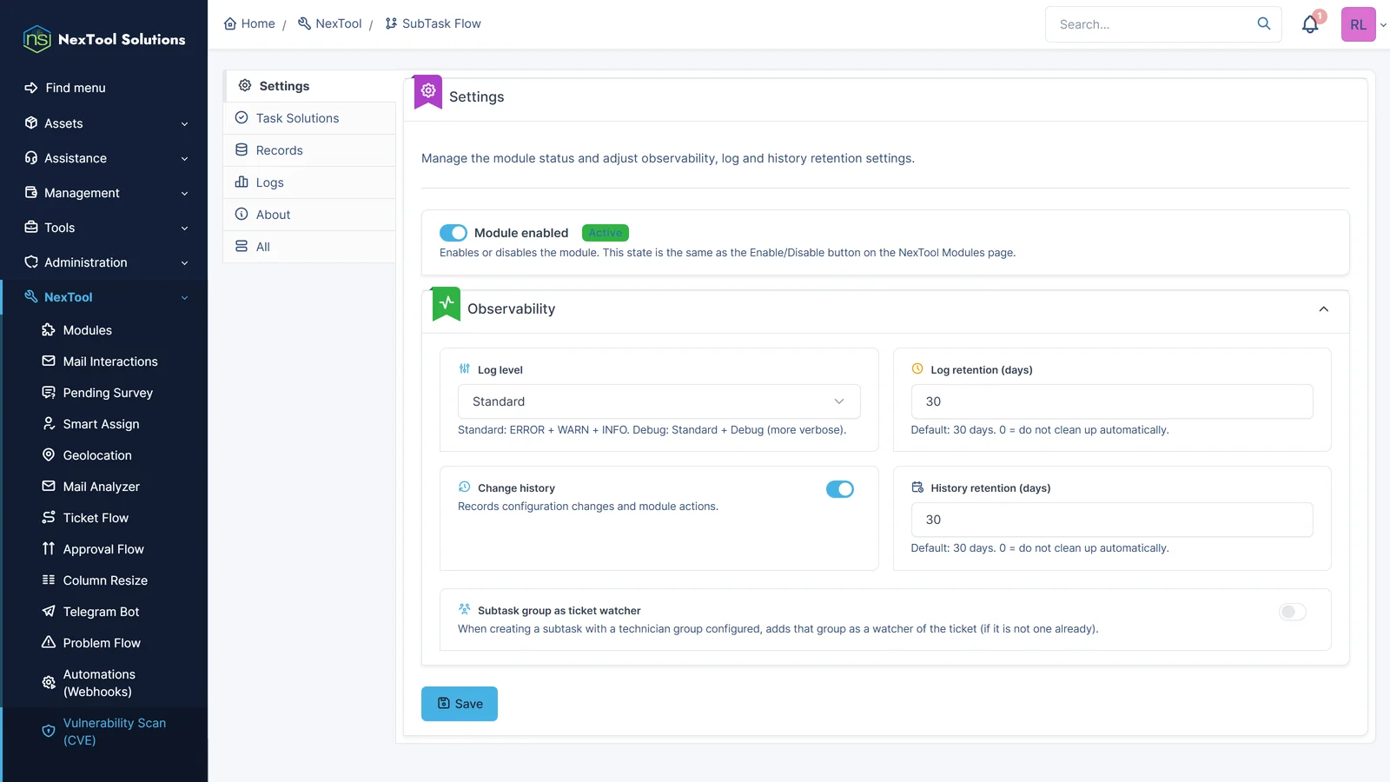Open the RL user avatar
The height and width of the screenshot is (782, 1390).
[x=1358, y=24]
